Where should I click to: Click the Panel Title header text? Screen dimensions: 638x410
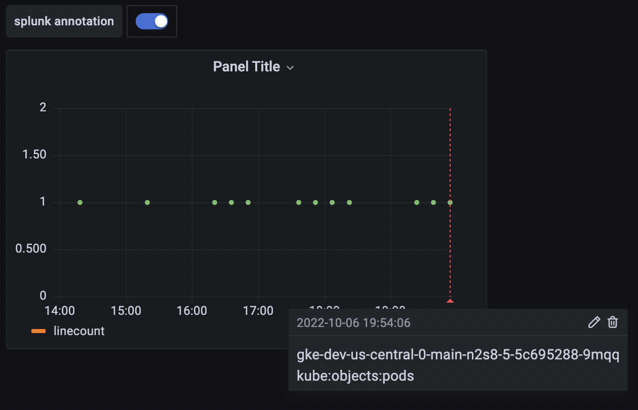246,67
